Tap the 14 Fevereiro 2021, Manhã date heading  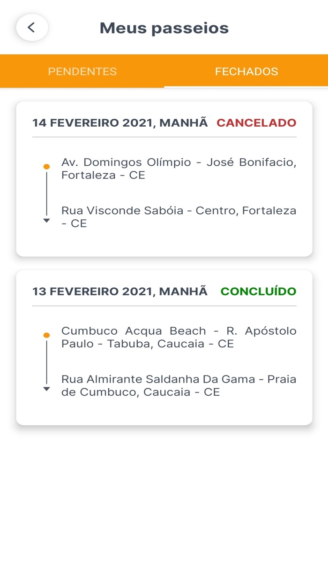[120, 123]
